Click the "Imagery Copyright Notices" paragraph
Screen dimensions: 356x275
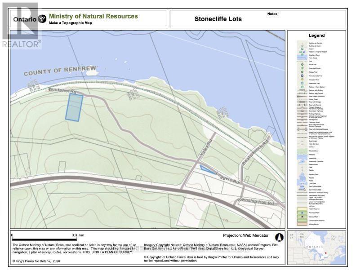pos(211,247)
